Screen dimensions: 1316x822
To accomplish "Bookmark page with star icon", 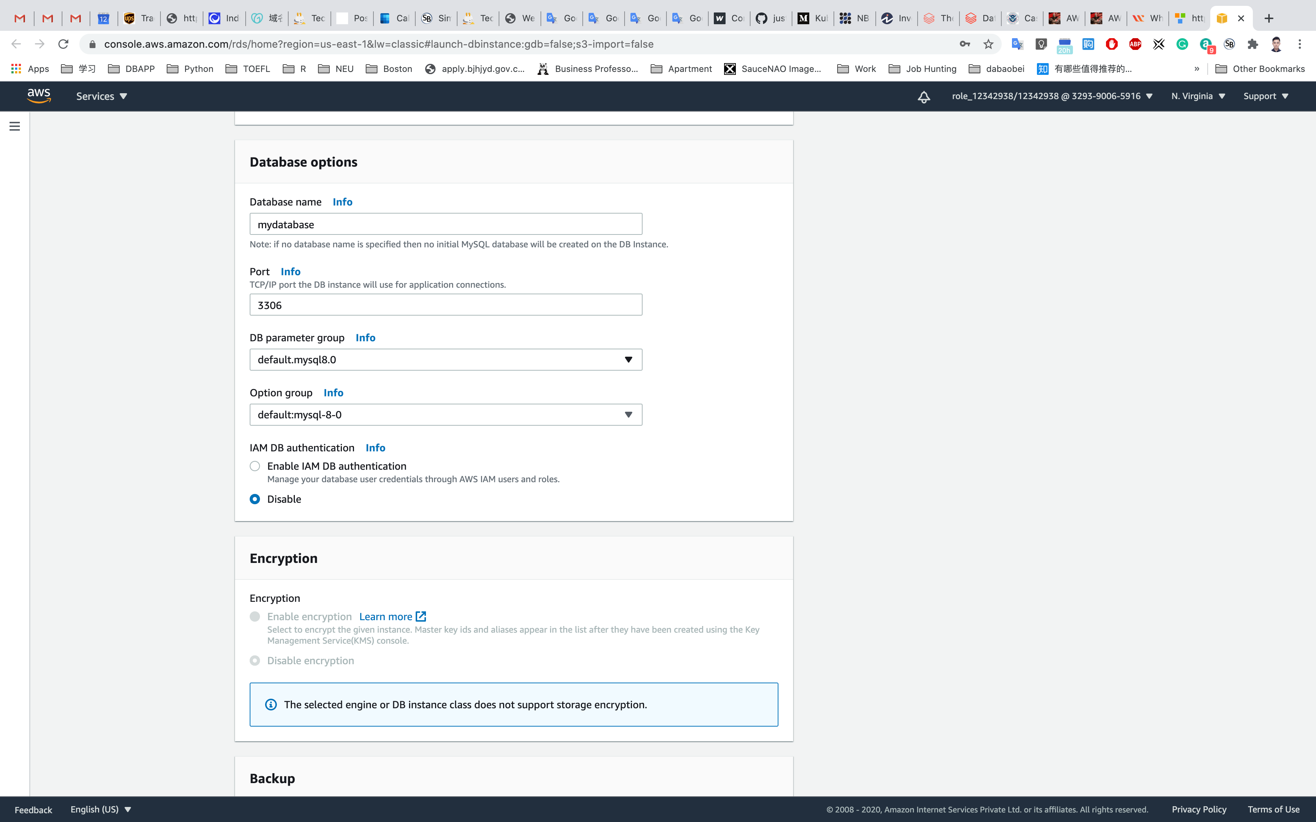I will click(988, 44).
